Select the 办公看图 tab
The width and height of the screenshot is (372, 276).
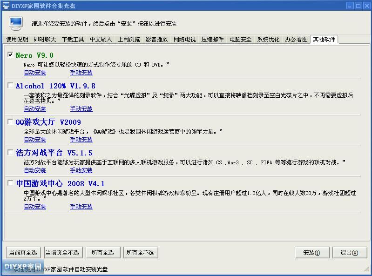click(x=296, y=40)
